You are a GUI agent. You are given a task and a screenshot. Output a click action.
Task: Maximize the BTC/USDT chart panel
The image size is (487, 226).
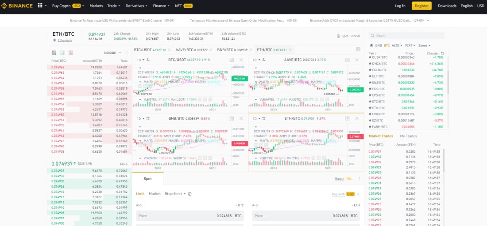coord(232,60)
